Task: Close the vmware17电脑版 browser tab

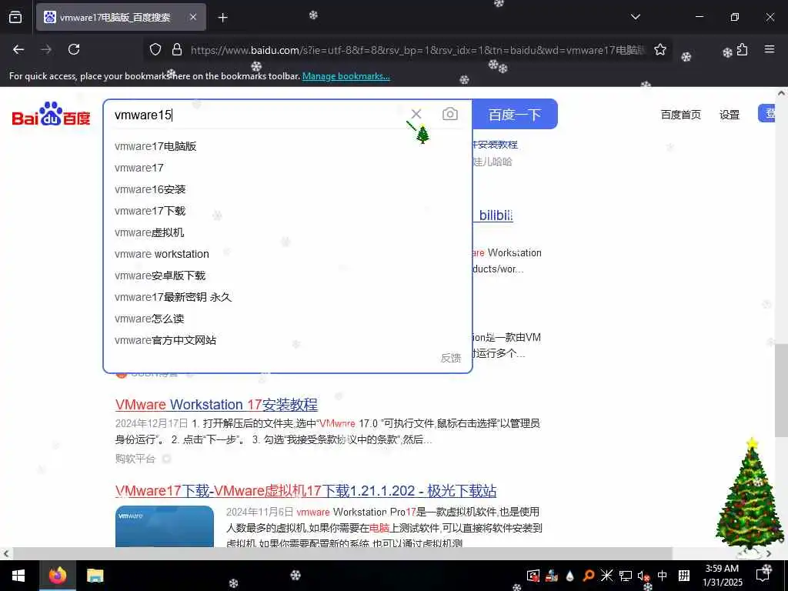Action: [193, 17]
